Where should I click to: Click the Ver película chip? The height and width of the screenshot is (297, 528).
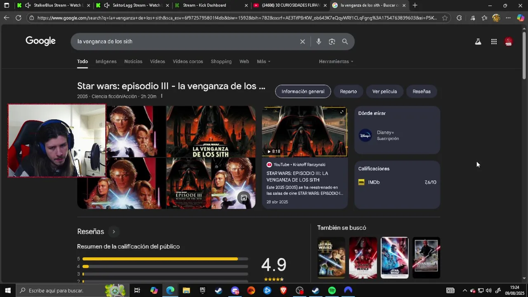[384, 92]
